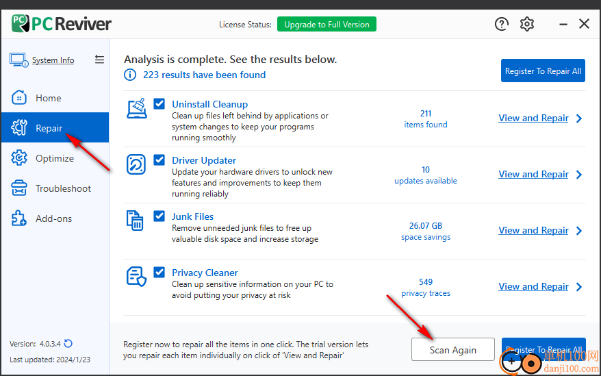Click Upgrade to Full Version button
This screenshot has width=601, height=376.
[x=327, y=24]
